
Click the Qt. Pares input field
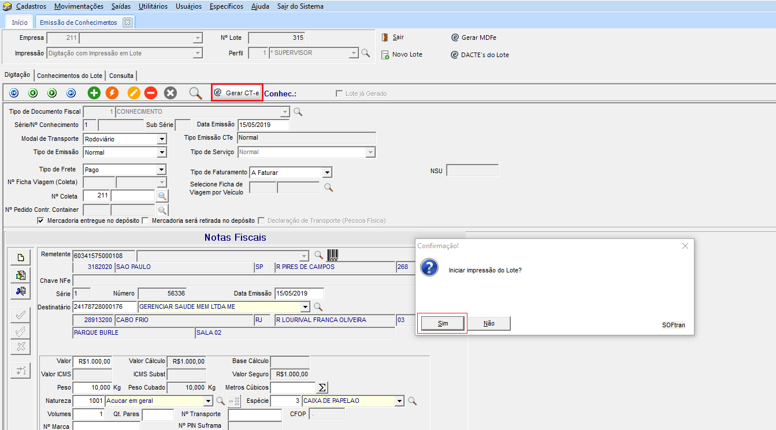tap(158, 414)
